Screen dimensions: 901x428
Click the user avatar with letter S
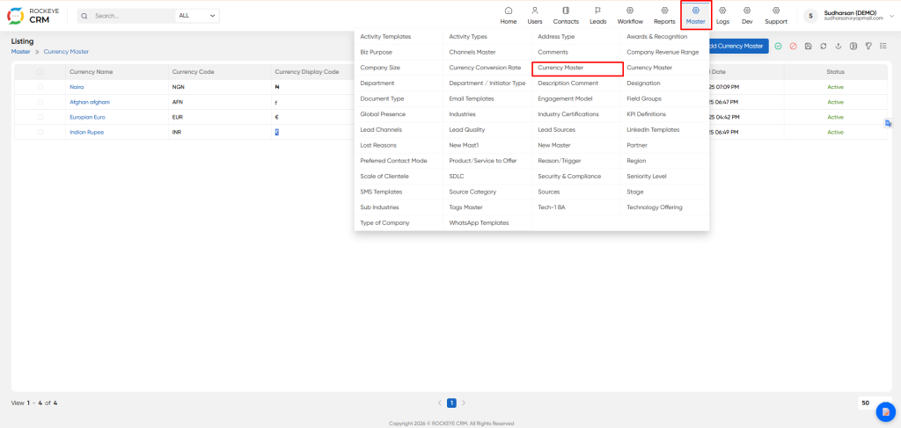coord(810,16)
